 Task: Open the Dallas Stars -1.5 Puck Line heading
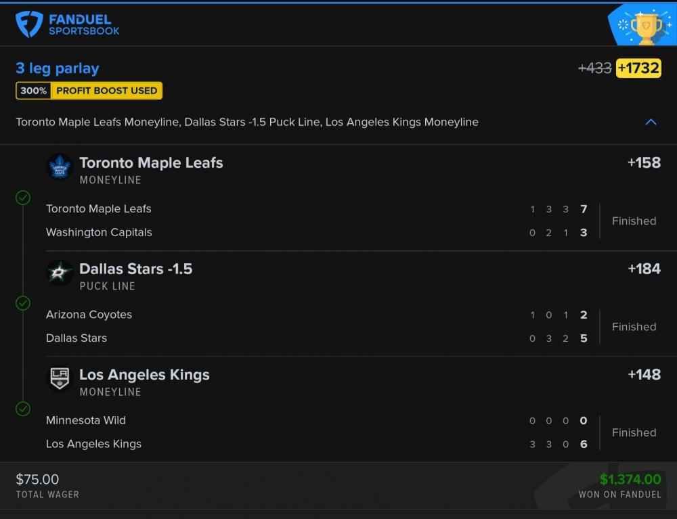pos(135,269)
